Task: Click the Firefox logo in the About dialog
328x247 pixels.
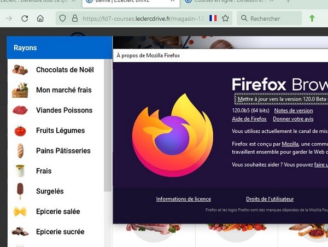Action: (x=173, y=135)
